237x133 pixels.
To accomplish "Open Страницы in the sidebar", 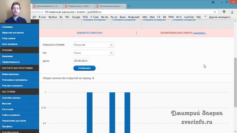I will (20, 27).
